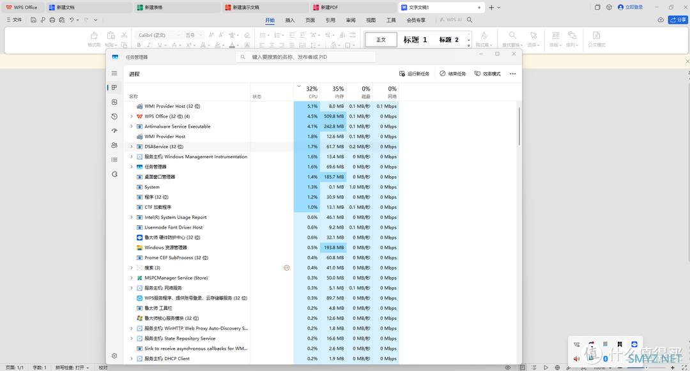Switch WPS to web layout globe icon
Viewport: 690px width, 371px height.
557,367
